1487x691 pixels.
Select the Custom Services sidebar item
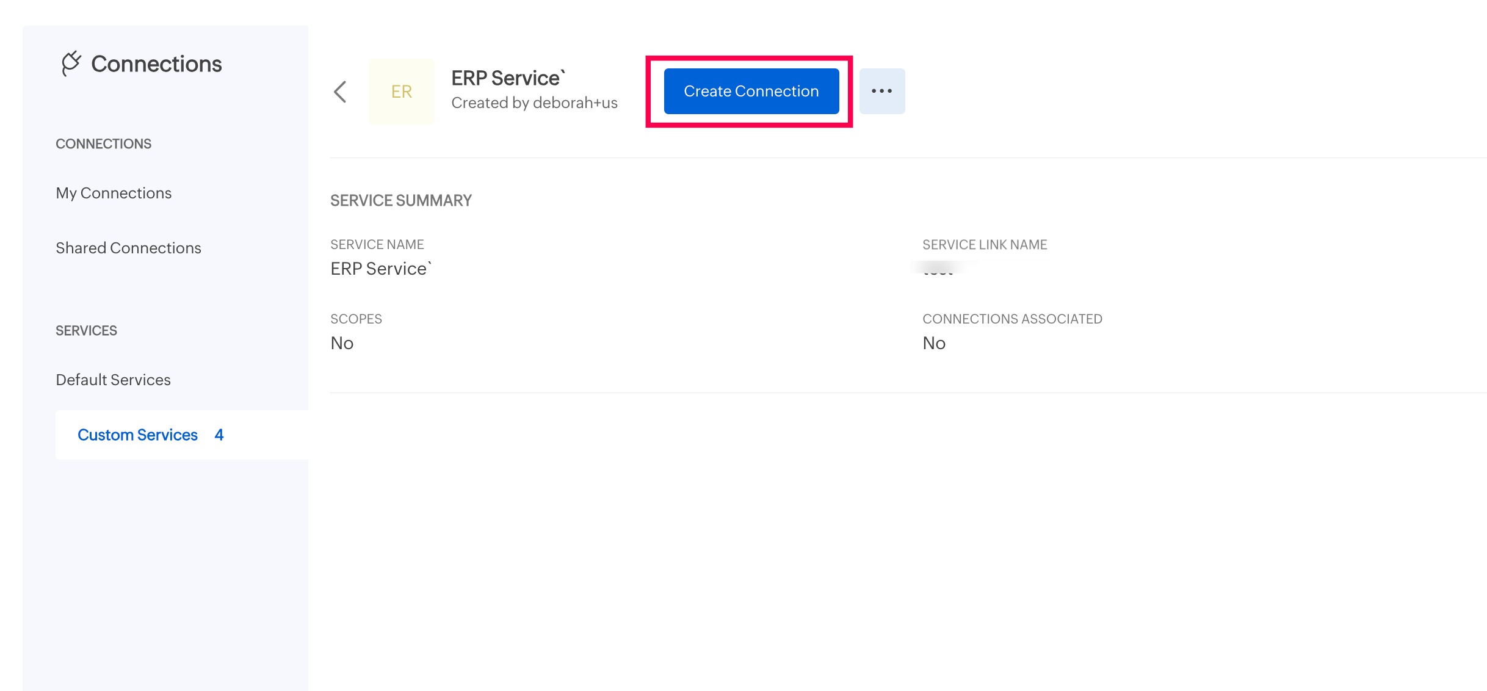pyautogui.click(x=137, y=435)
